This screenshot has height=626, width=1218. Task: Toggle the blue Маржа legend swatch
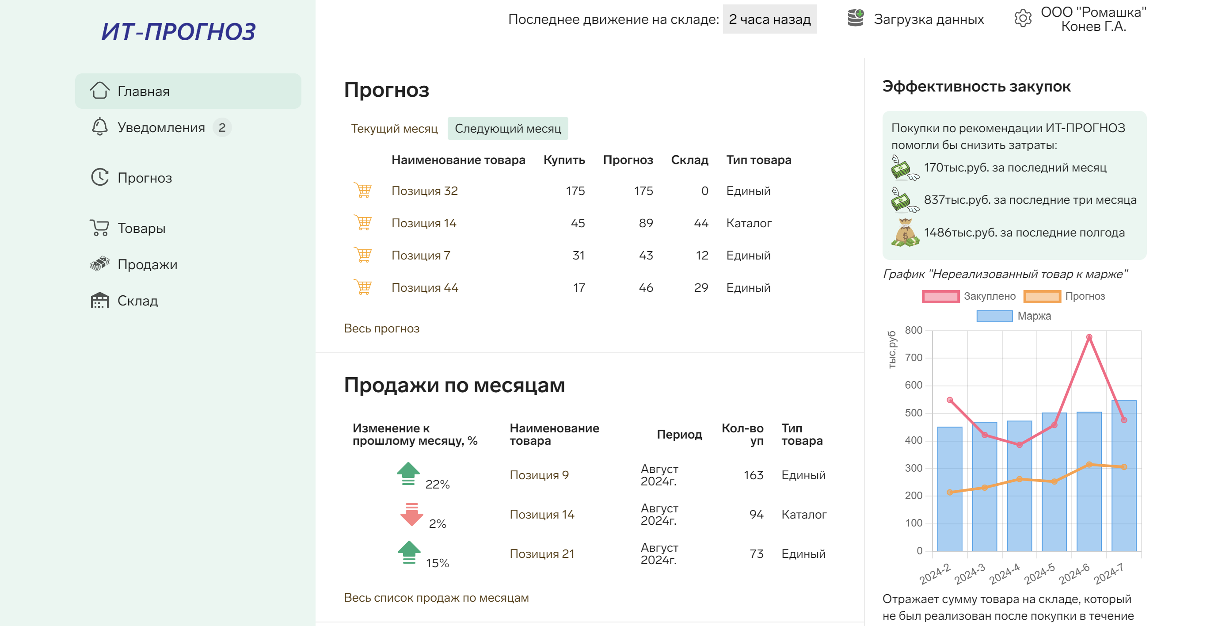pyautogui.click(x=994, y=316)
